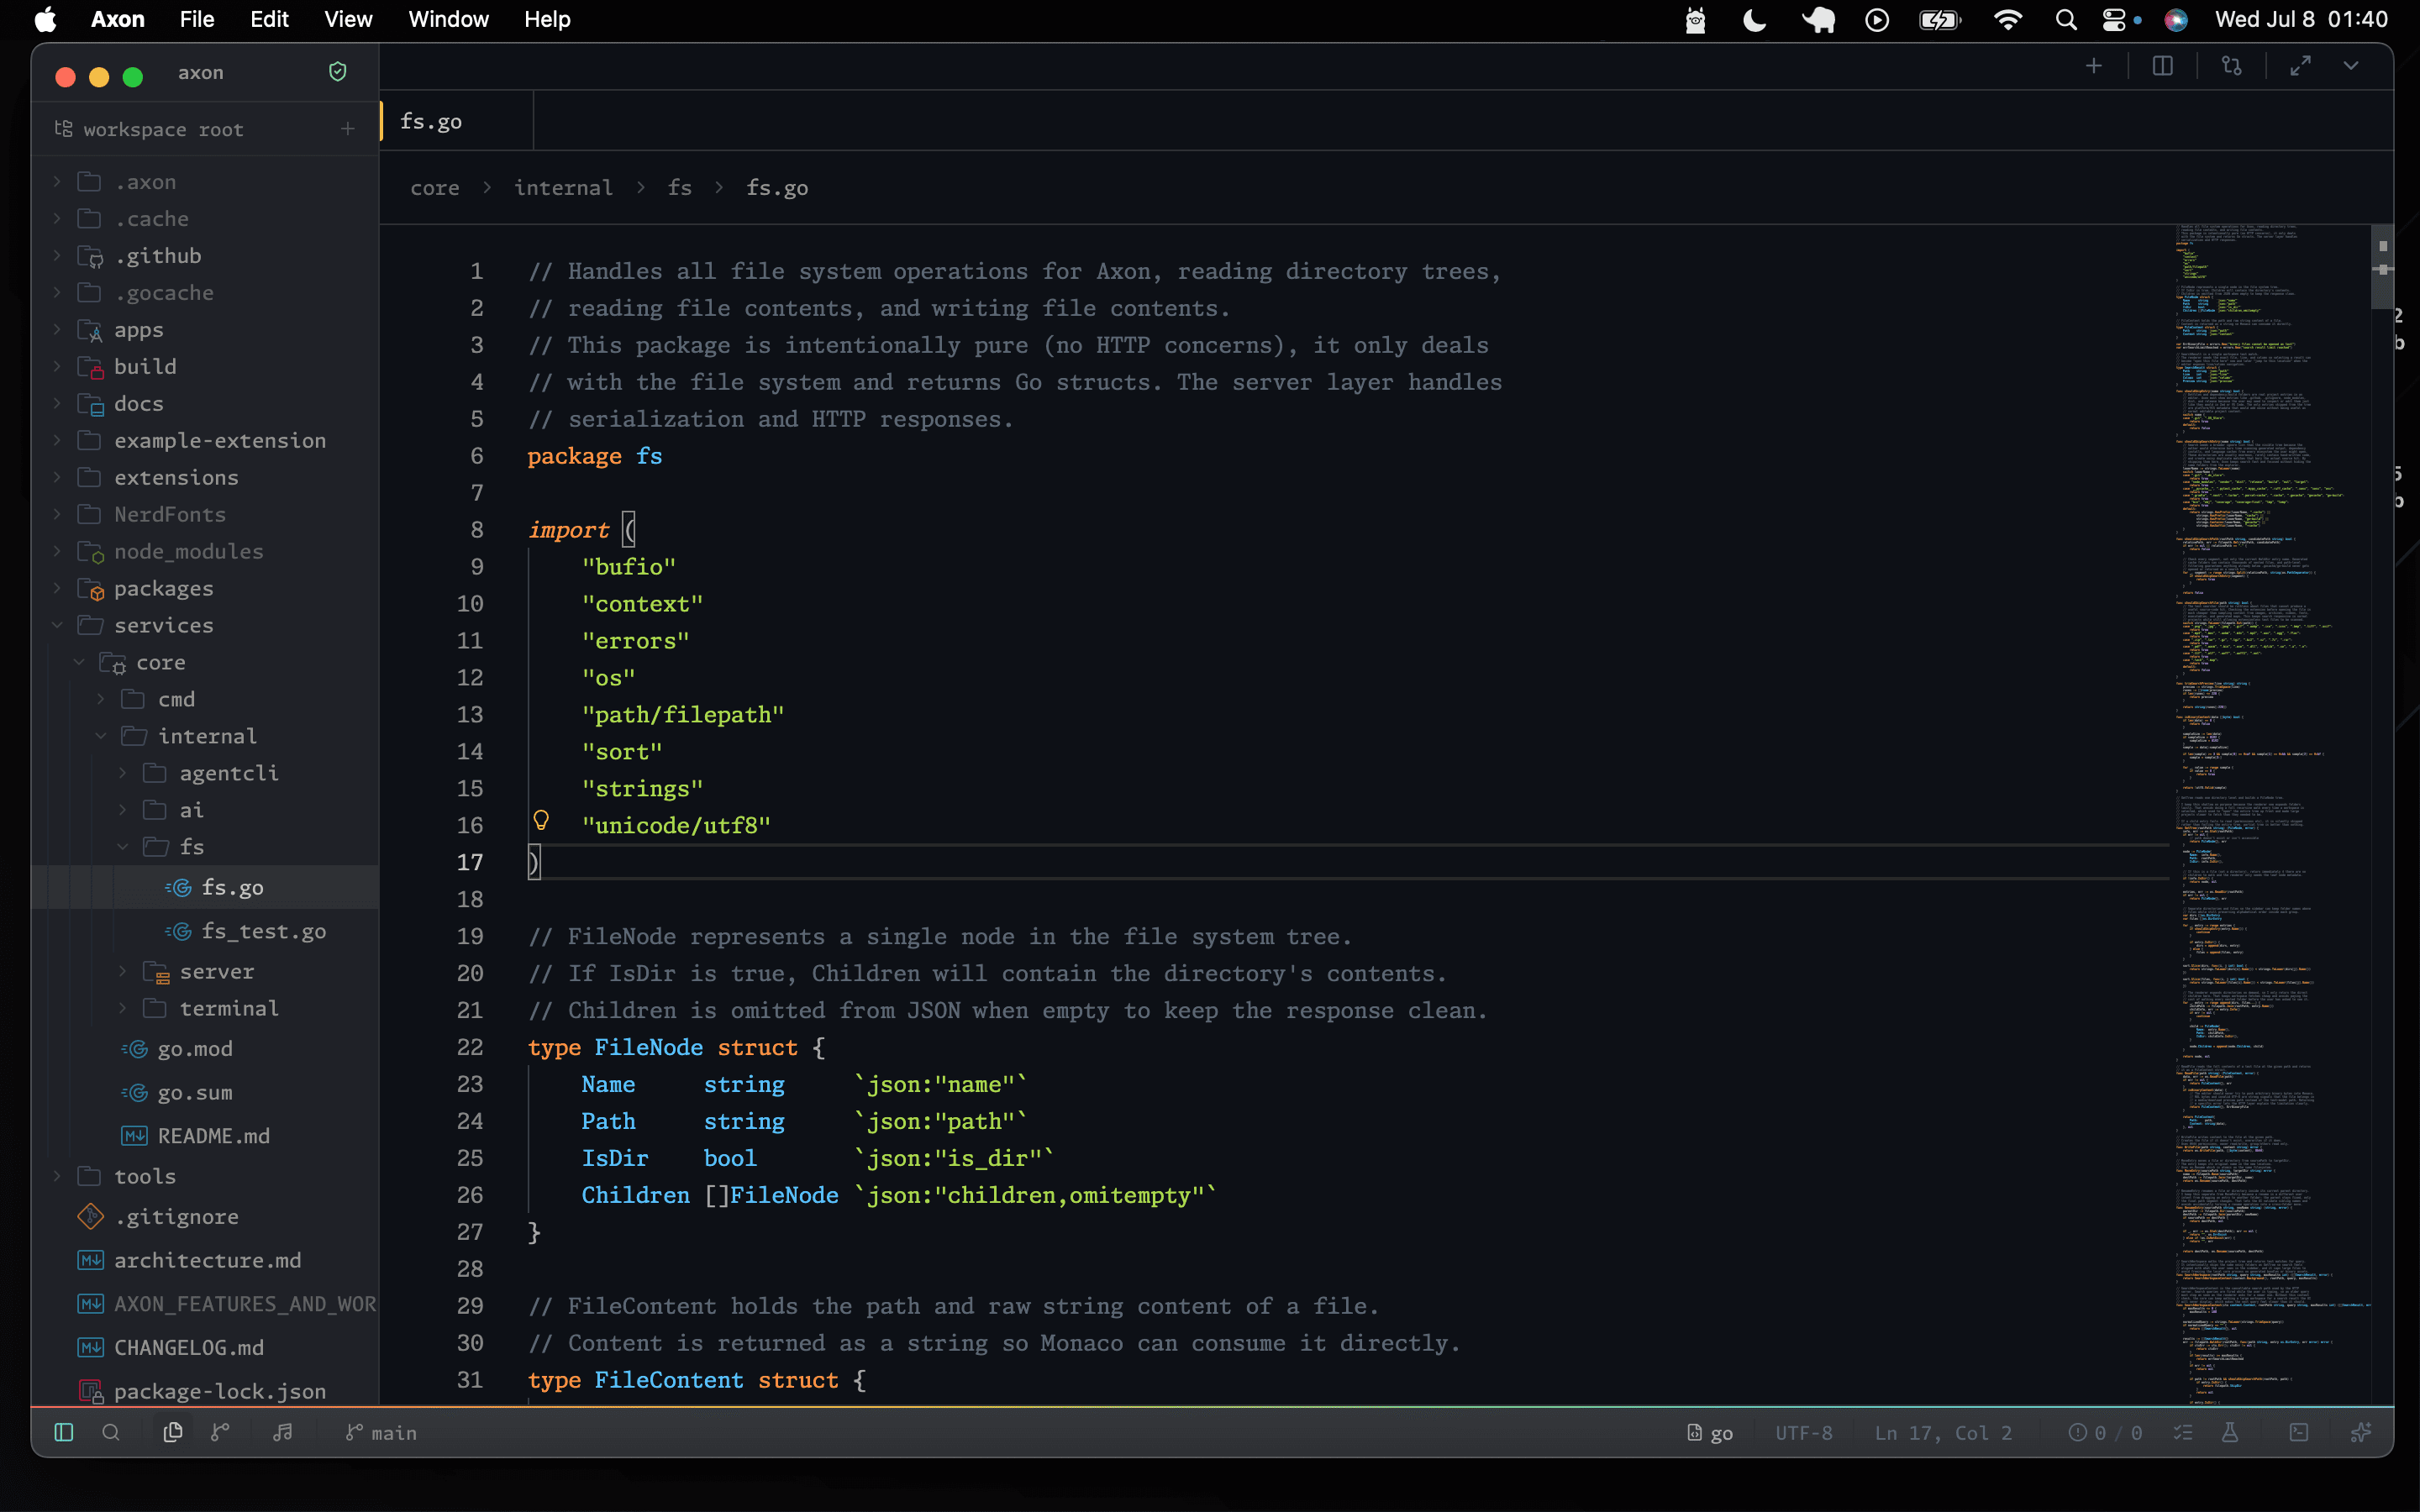Open the View menu
The height and width of the screenshot is (1512, 2420).
(348, 19)
